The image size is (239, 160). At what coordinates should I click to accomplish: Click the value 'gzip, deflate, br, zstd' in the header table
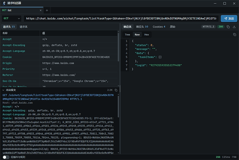coord(60,45)
